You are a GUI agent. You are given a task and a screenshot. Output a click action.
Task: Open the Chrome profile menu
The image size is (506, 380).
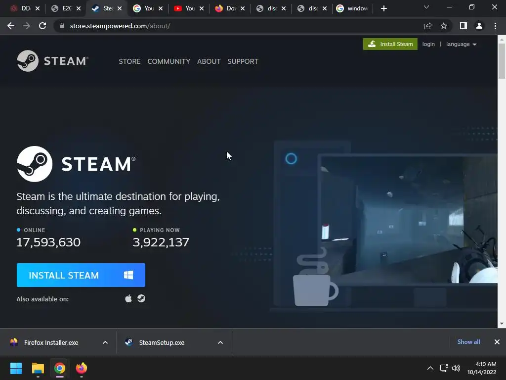tap(479, 26)
